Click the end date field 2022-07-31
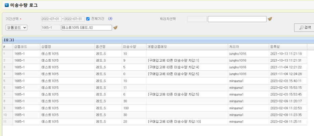 [74, 19]
